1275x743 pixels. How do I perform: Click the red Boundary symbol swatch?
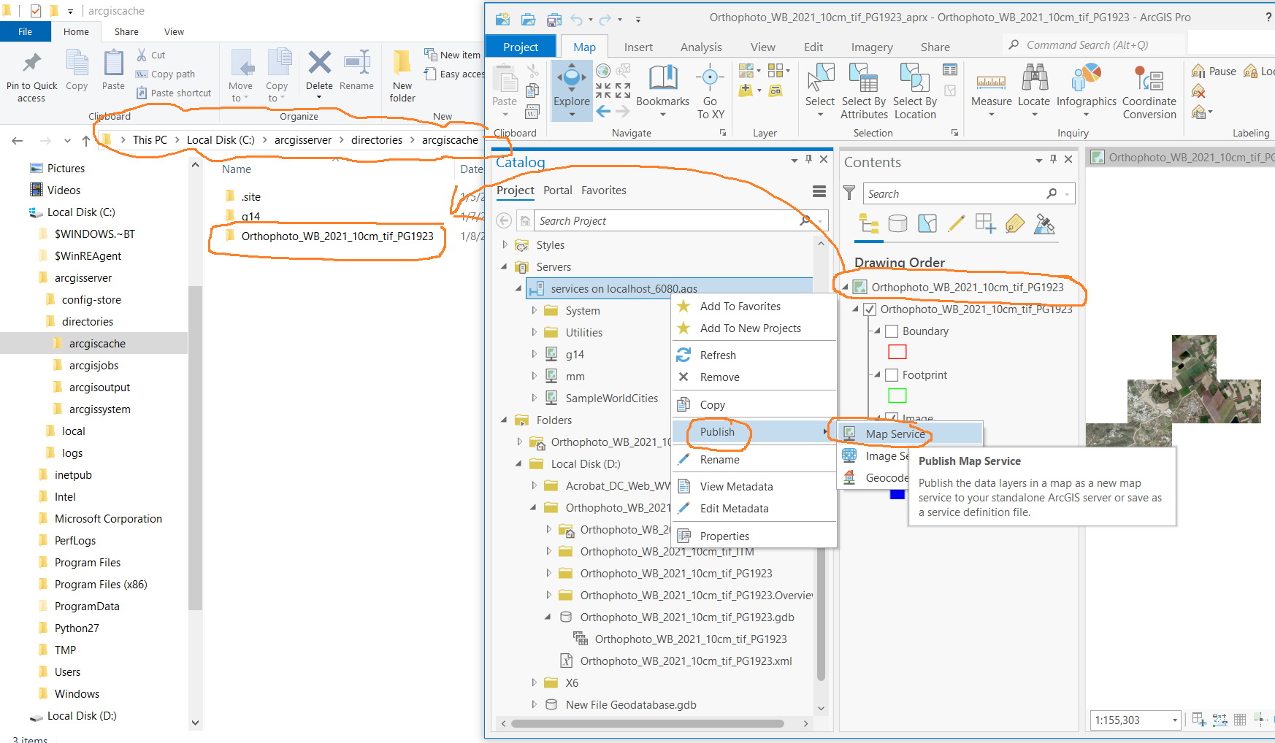click(897, 352)
